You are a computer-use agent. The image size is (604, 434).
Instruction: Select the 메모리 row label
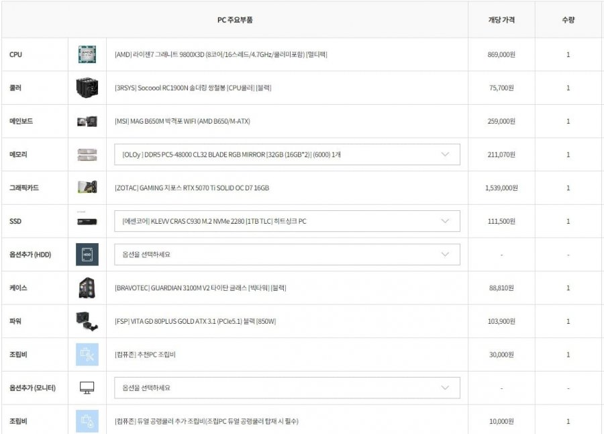pos(18,155)
